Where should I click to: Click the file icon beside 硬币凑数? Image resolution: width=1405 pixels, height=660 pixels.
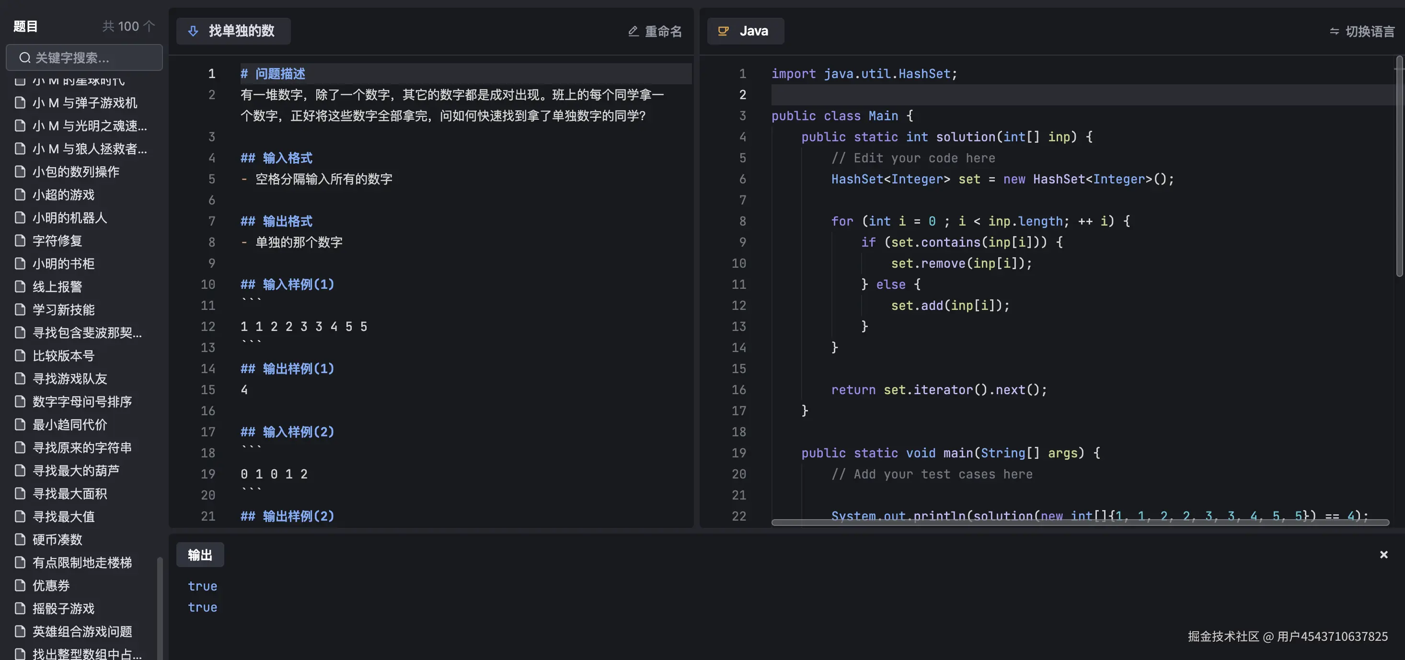[20, 540]
